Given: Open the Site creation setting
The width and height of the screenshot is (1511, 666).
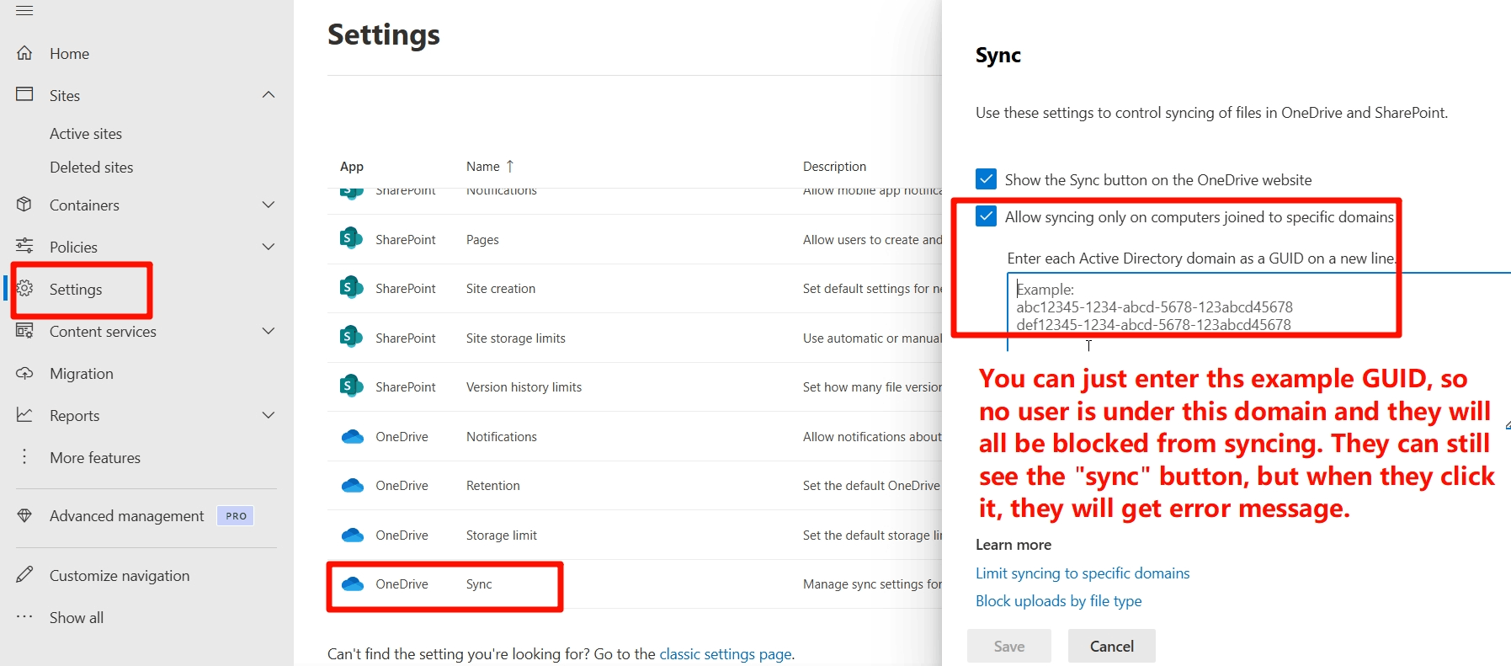Looking at the screenshot, I should click(x=501, y=289).
